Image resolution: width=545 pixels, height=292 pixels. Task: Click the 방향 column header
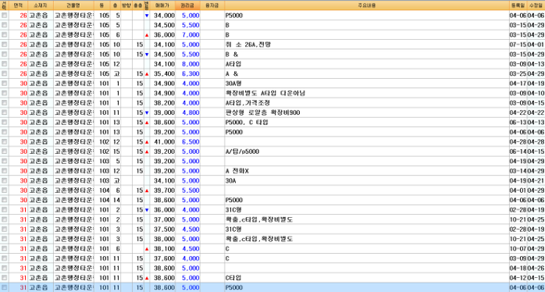pos(126,5)
